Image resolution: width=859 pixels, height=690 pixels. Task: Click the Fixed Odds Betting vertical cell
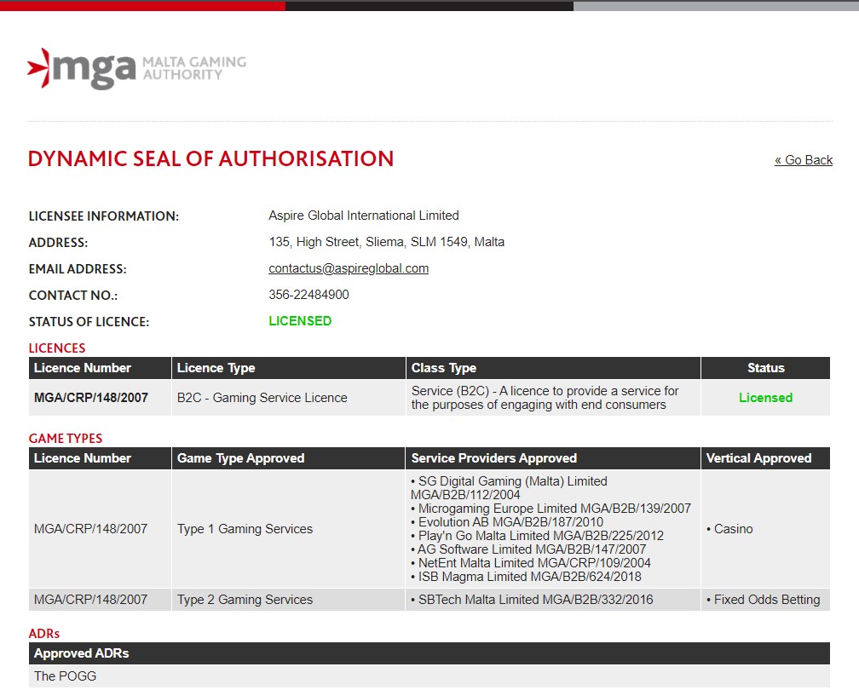[x=764, y=600]
